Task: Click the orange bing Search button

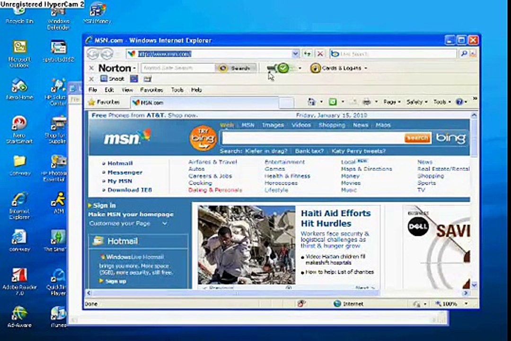Action: pos(417,138)
